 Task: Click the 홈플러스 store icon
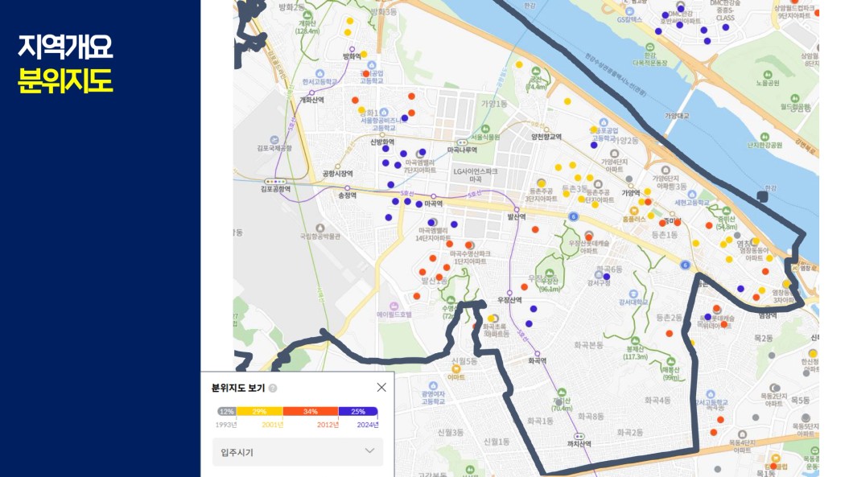[633, 211]
